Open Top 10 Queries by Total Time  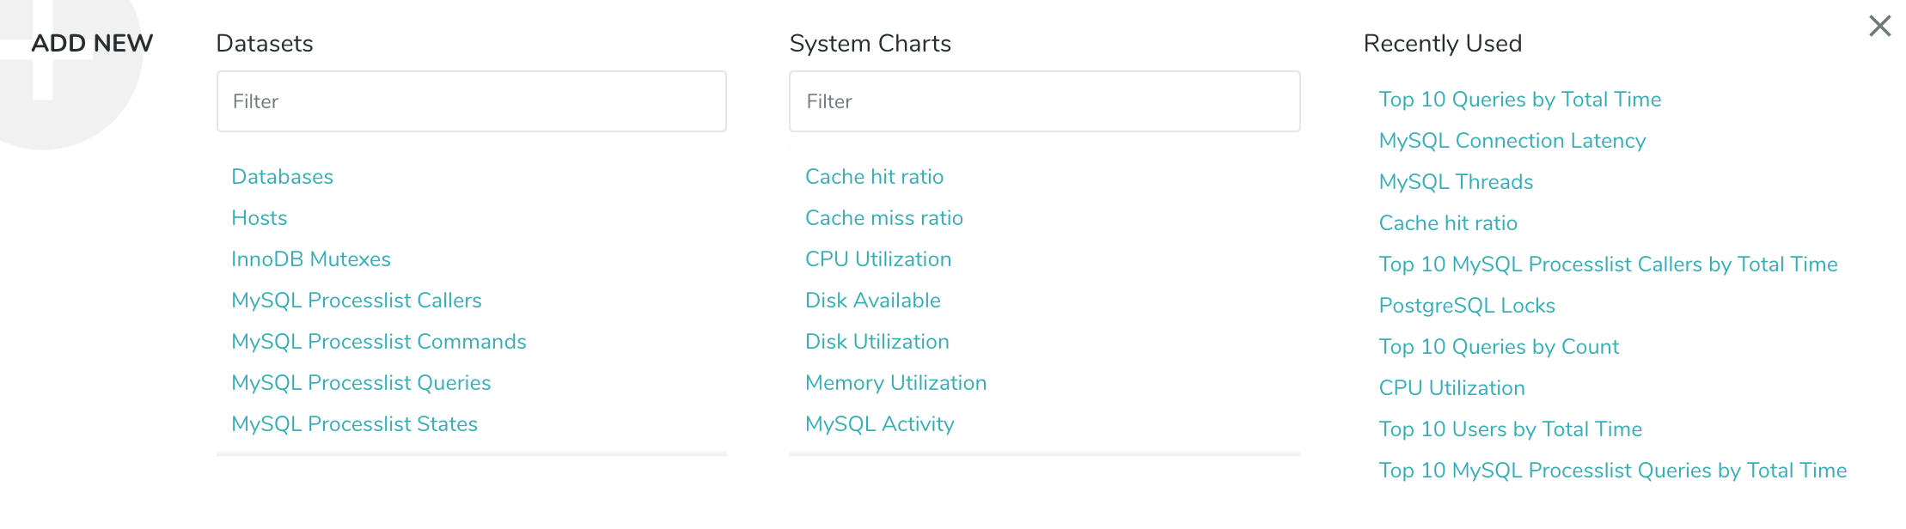tap(1519, 100)
